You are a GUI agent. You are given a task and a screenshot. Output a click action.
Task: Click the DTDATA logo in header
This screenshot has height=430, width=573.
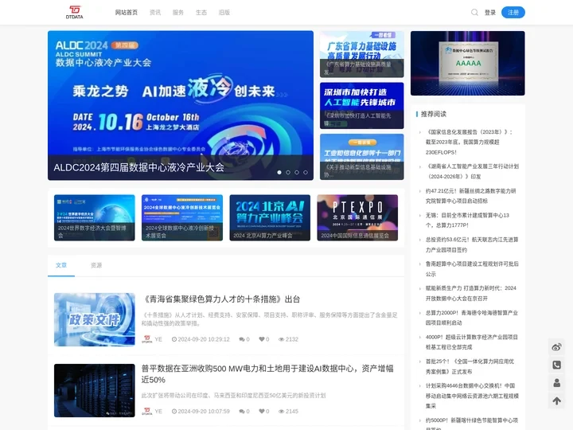pyautogui.click(x=75, y=12)
